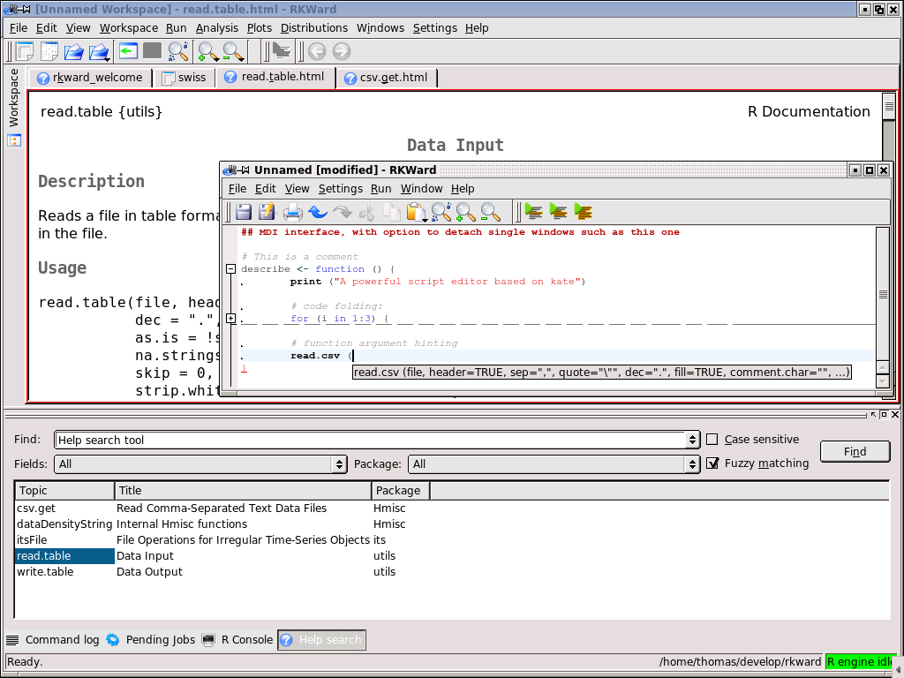Cut selection using scissors icon

(366, 212)
